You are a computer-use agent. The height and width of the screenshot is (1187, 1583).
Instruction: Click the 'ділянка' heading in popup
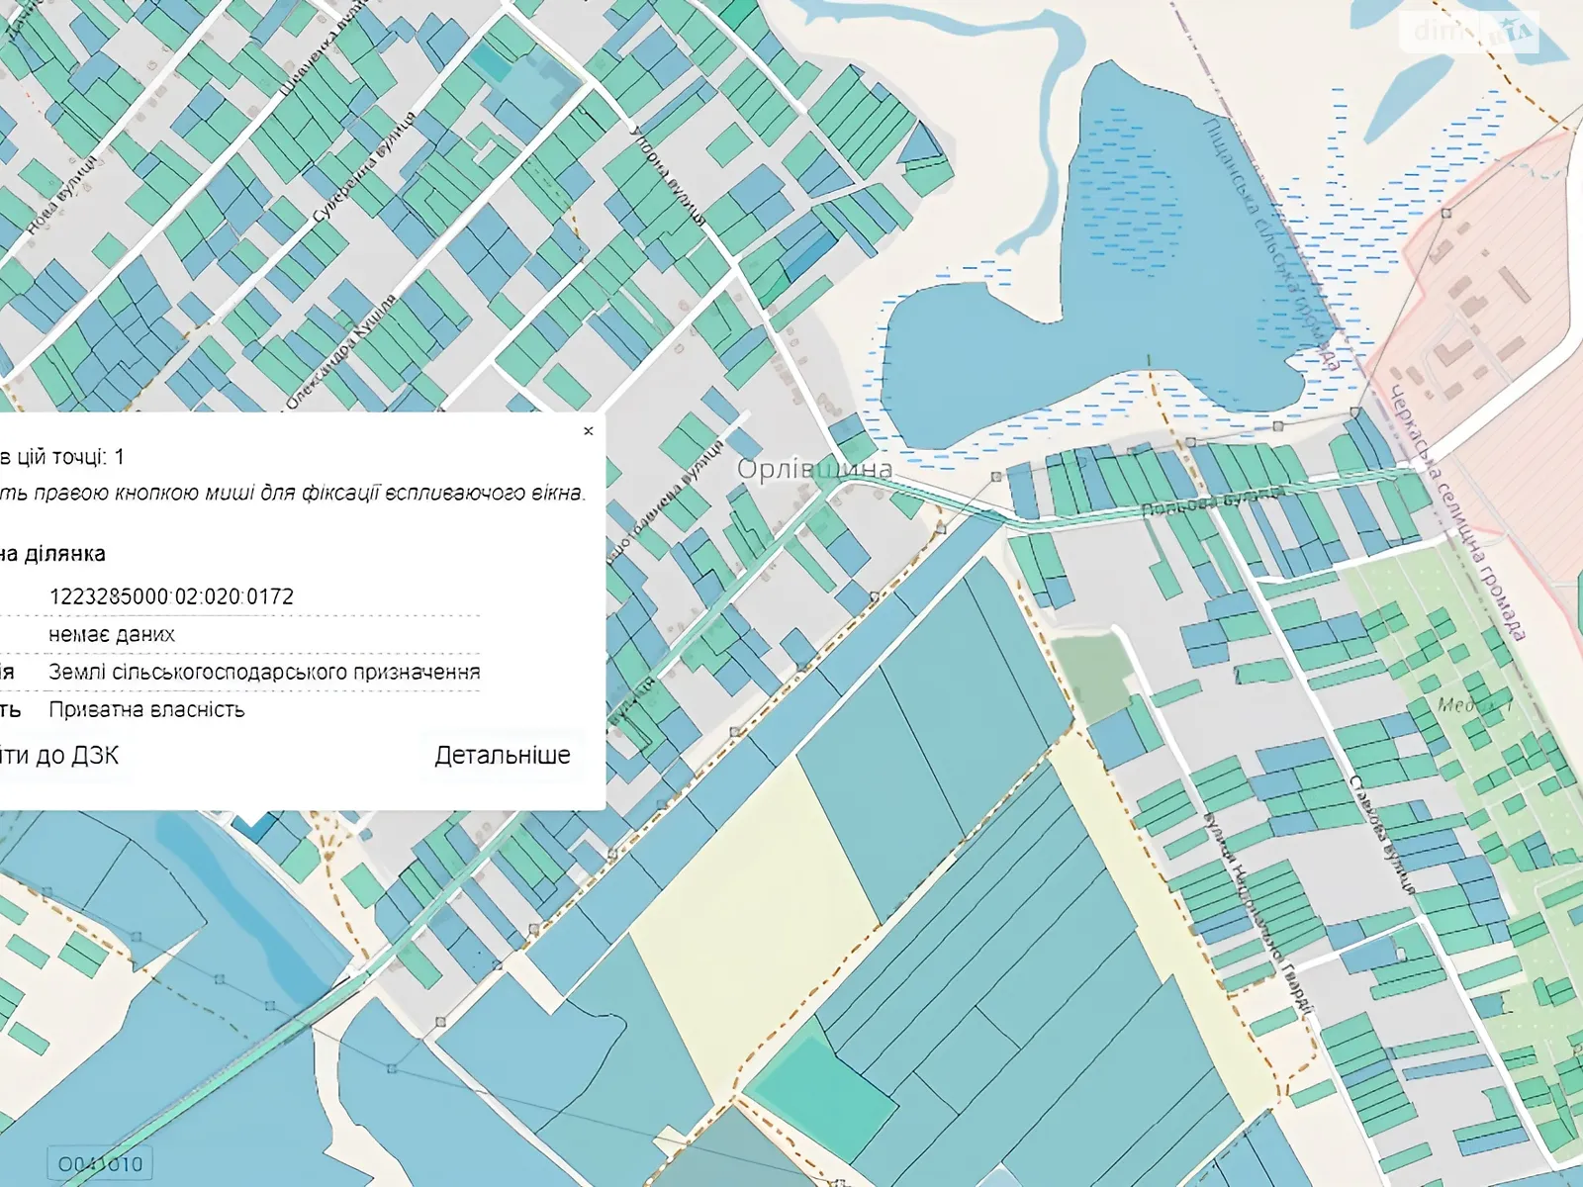[52, 554]
